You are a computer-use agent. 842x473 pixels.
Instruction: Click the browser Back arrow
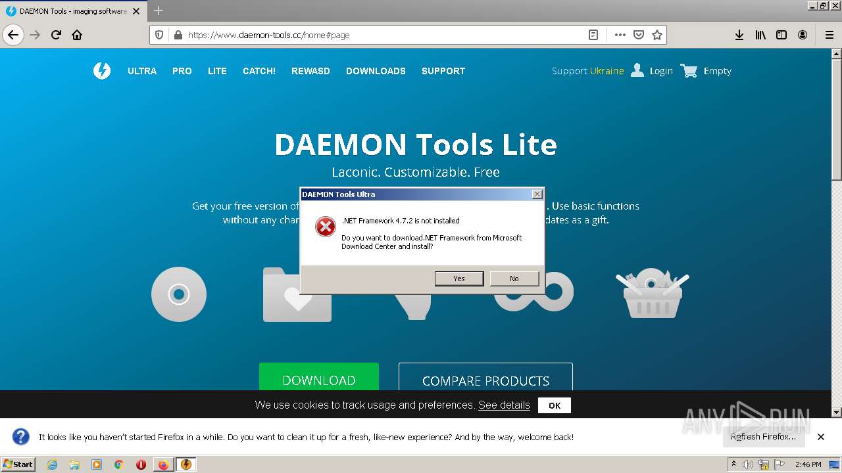pos(13,35)
